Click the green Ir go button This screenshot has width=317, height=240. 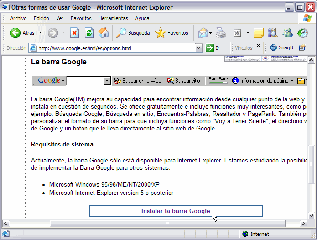click(213, 48)
